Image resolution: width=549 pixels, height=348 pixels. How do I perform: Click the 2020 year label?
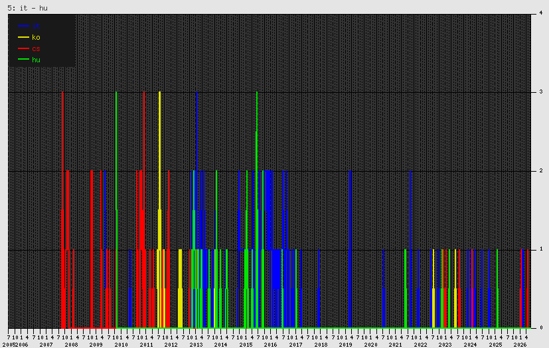[x=370, y=345]
